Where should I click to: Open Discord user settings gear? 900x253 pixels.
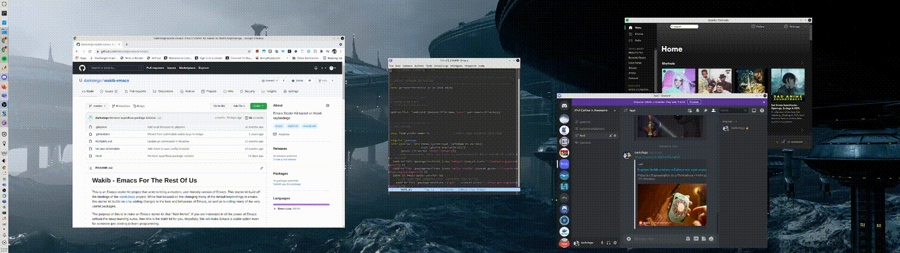click(x=615, y=243)
